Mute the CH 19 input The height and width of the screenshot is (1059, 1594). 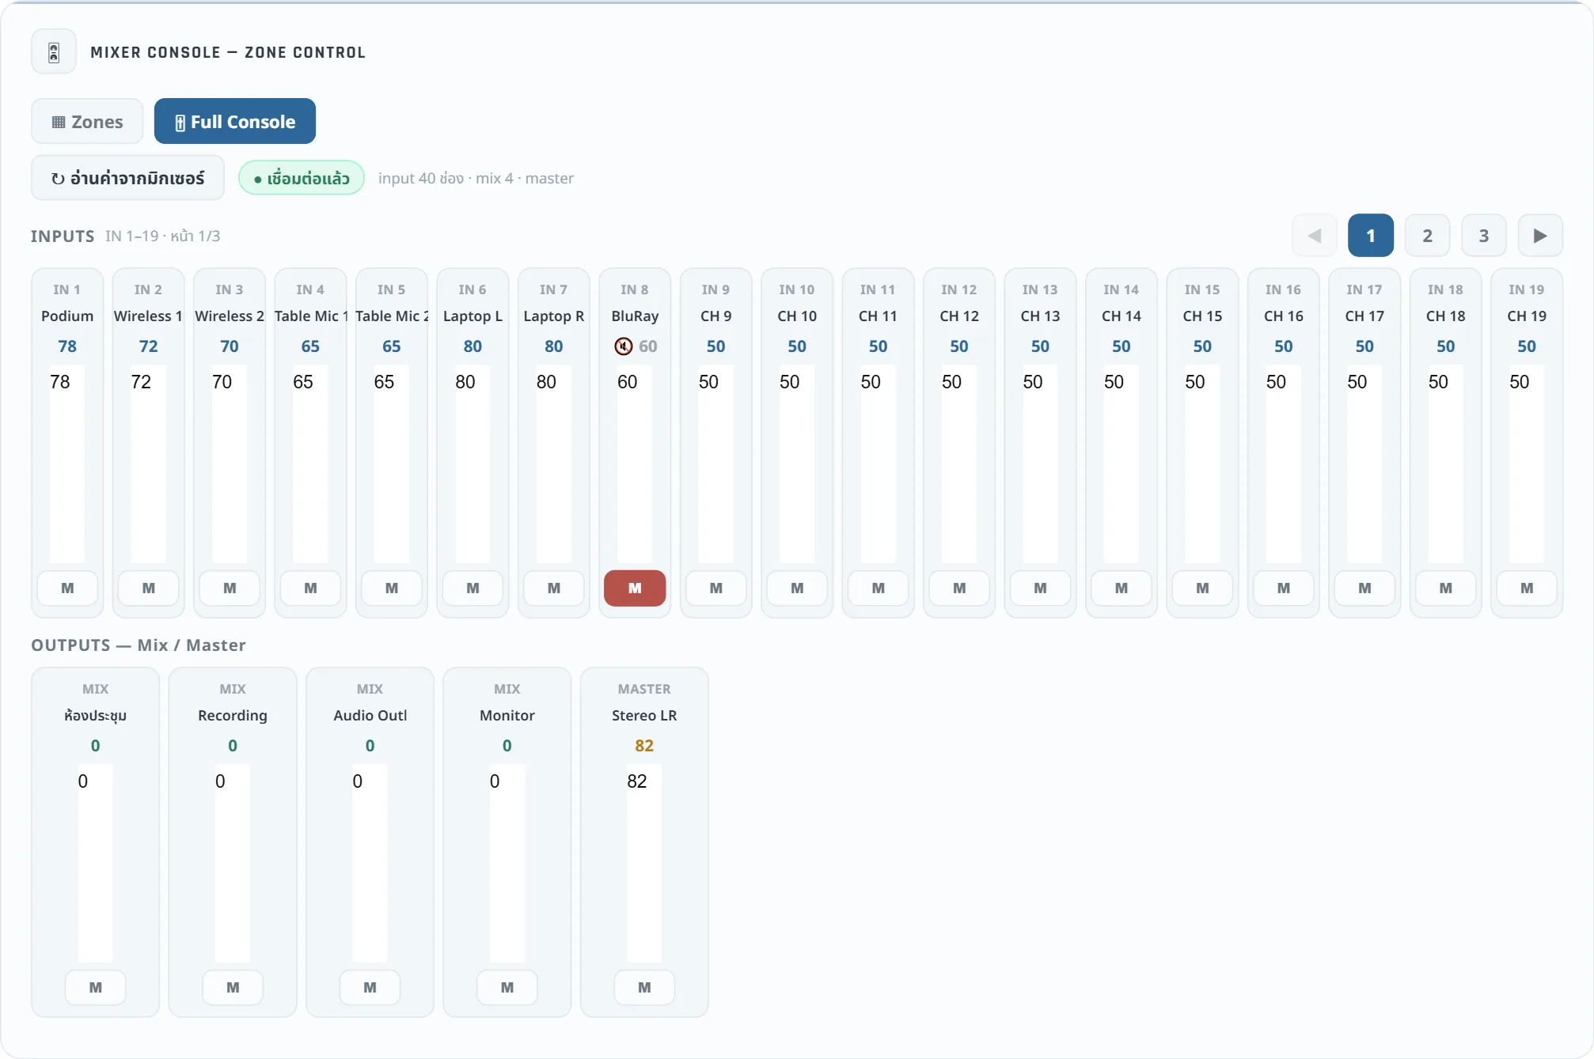(1527, 588)
